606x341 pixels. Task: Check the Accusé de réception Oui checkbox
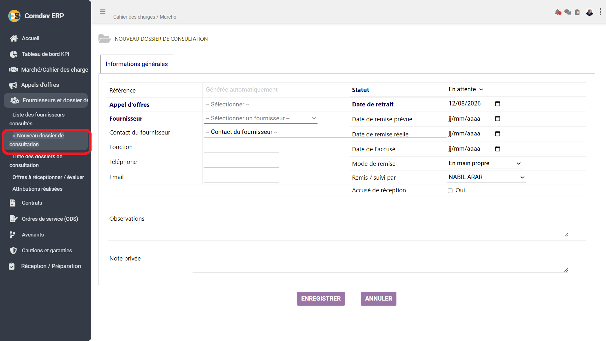click(x=450, y=191)
